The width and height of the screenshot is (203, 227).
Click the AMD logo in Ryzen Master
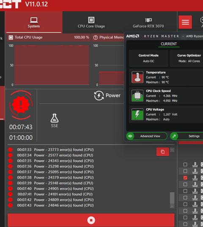click(133, 36)
